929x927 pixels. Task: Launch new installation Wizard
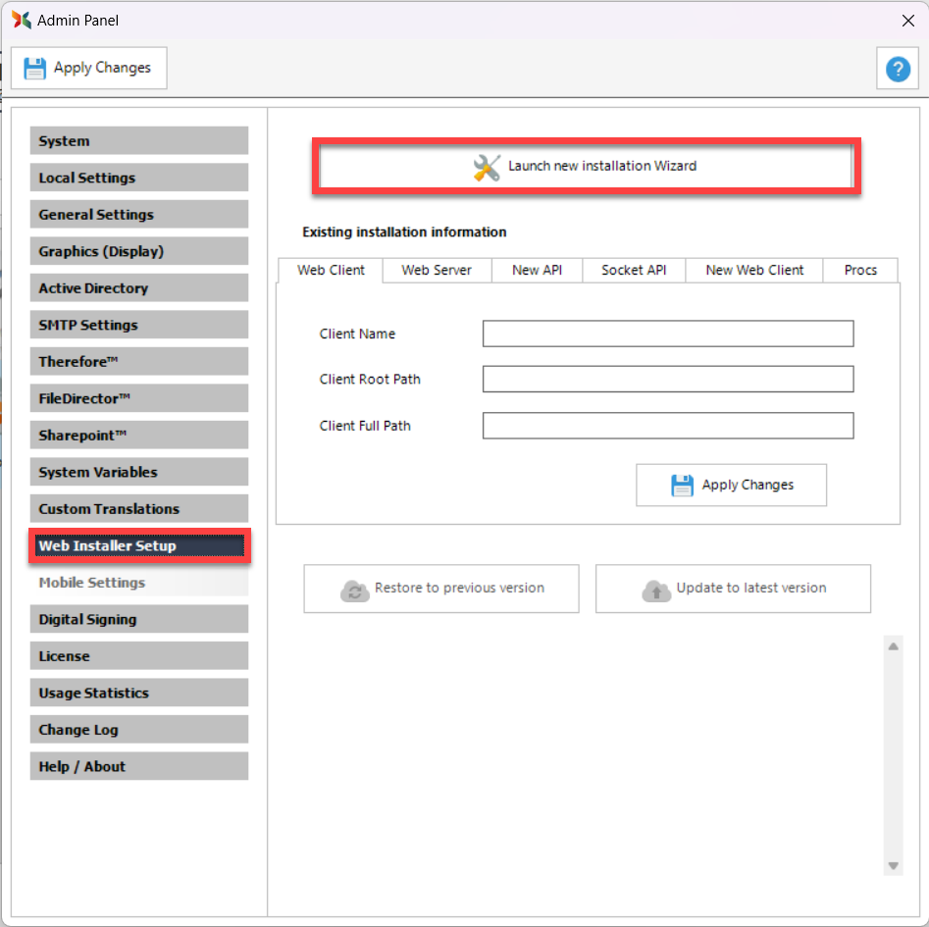587,167
